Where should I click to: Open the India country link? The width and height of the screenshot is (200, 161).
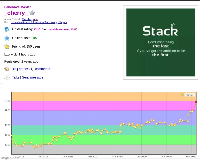pyautogui.click(x=35, y=19)
